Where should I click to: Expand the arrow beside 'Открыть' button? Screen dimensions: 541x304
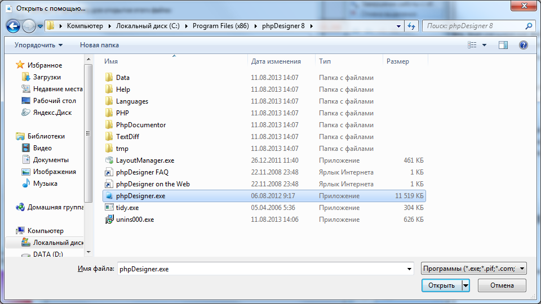tap(466, 285)
